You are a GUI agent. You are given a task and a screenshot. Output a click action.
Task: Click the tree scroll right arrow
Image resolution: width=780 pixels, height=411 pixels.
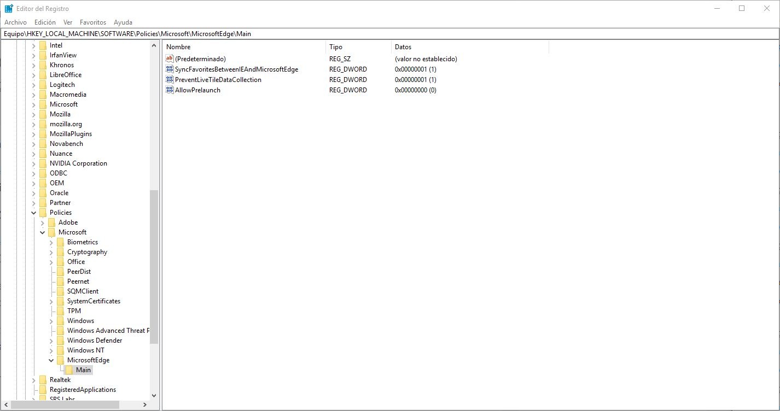(x=145, y=405)
